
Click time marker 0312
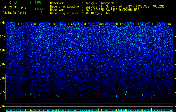[x=36, y=24]
